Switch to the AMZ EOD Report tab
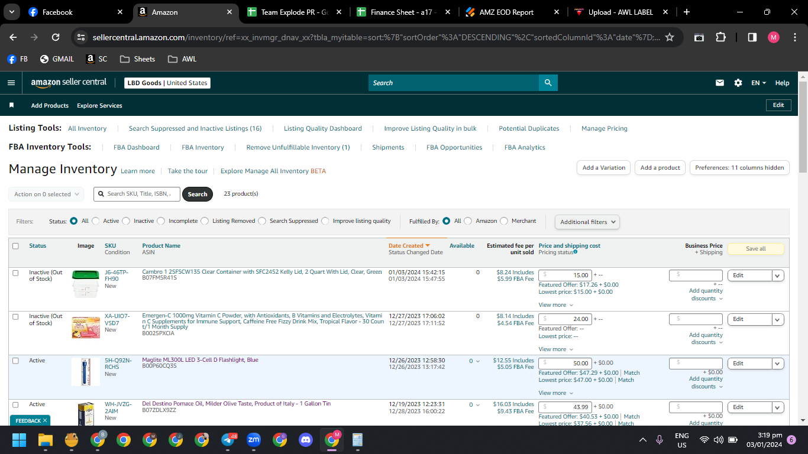This screenshot has width=808, height=454. 512,12
